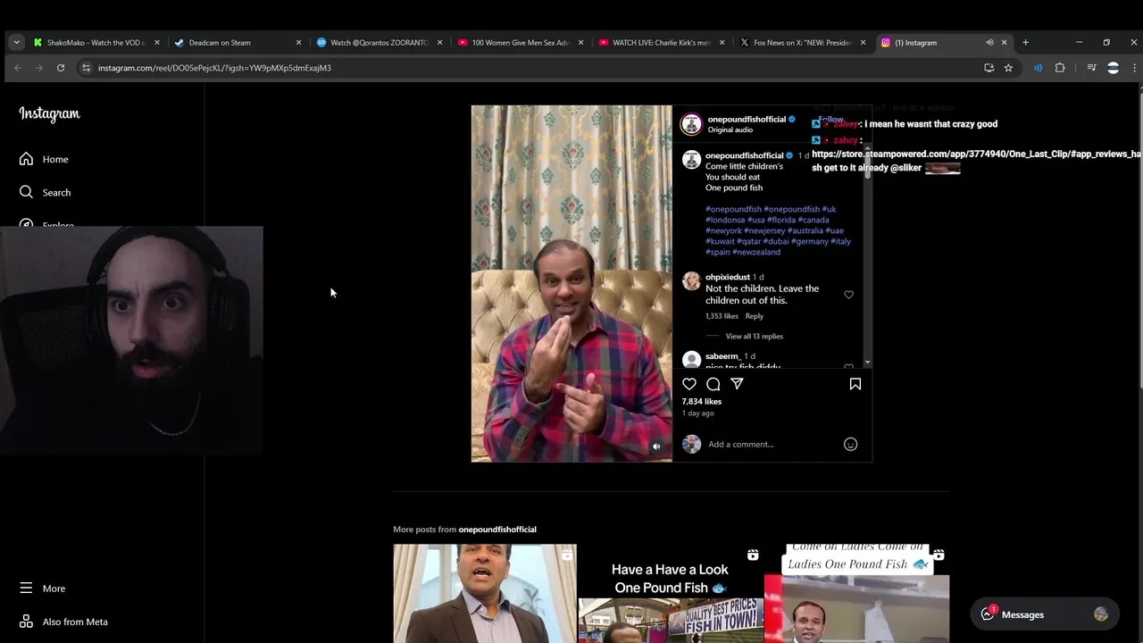Open the More menu in sidebar
Screen dimensions: 1143x643
coord(42,589)
